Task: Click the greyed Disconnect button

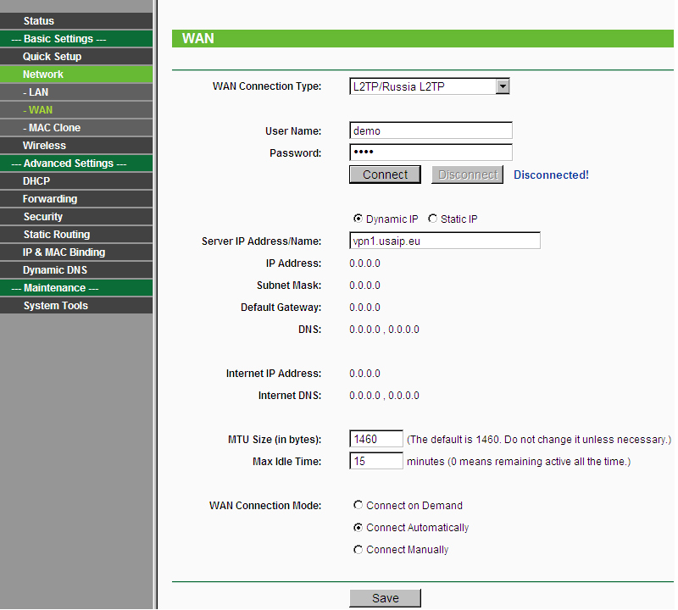Action: (x=468, y=175)
